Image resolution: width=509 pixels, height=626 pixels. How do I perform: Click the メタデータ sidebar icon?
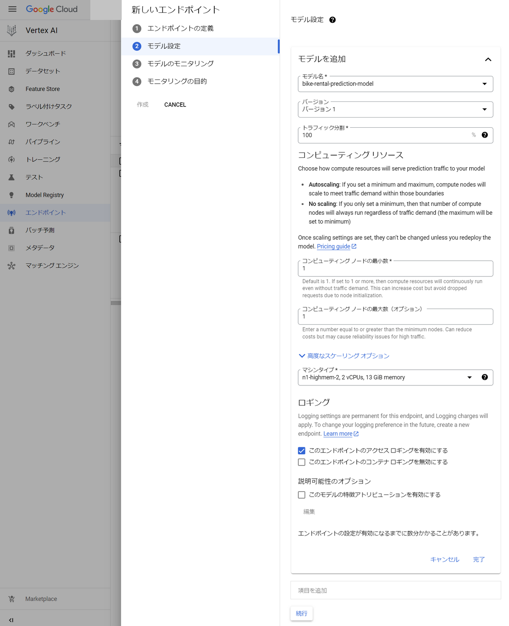[11, 248]
